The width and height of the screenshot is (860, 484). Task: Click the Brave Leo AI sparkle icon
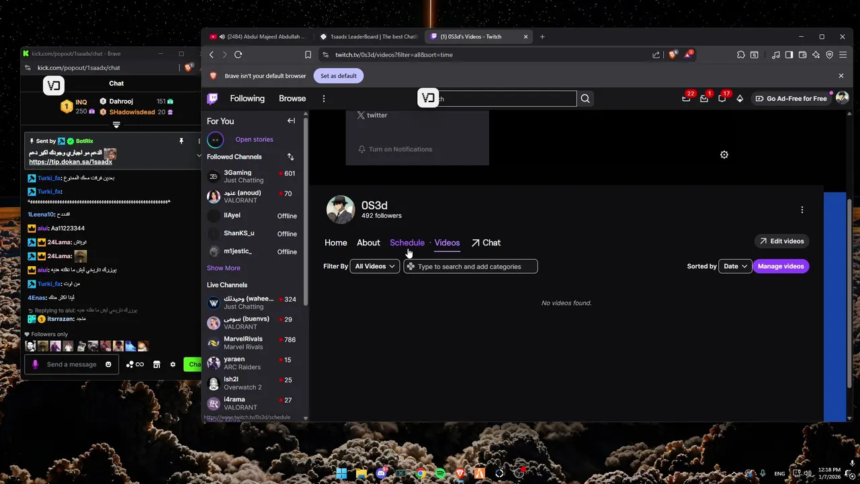(x=816, y=54)
